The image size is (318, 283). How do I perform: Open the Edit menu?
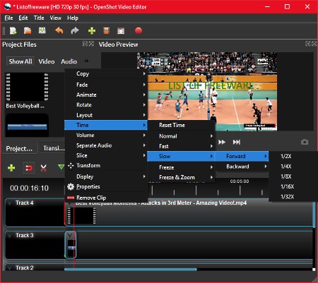coord(23,18)
